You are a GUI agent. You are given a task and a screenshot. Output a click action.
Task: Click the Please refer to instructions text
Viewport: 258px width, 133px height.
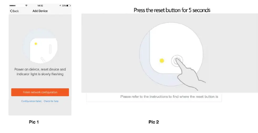pos(169,97)
